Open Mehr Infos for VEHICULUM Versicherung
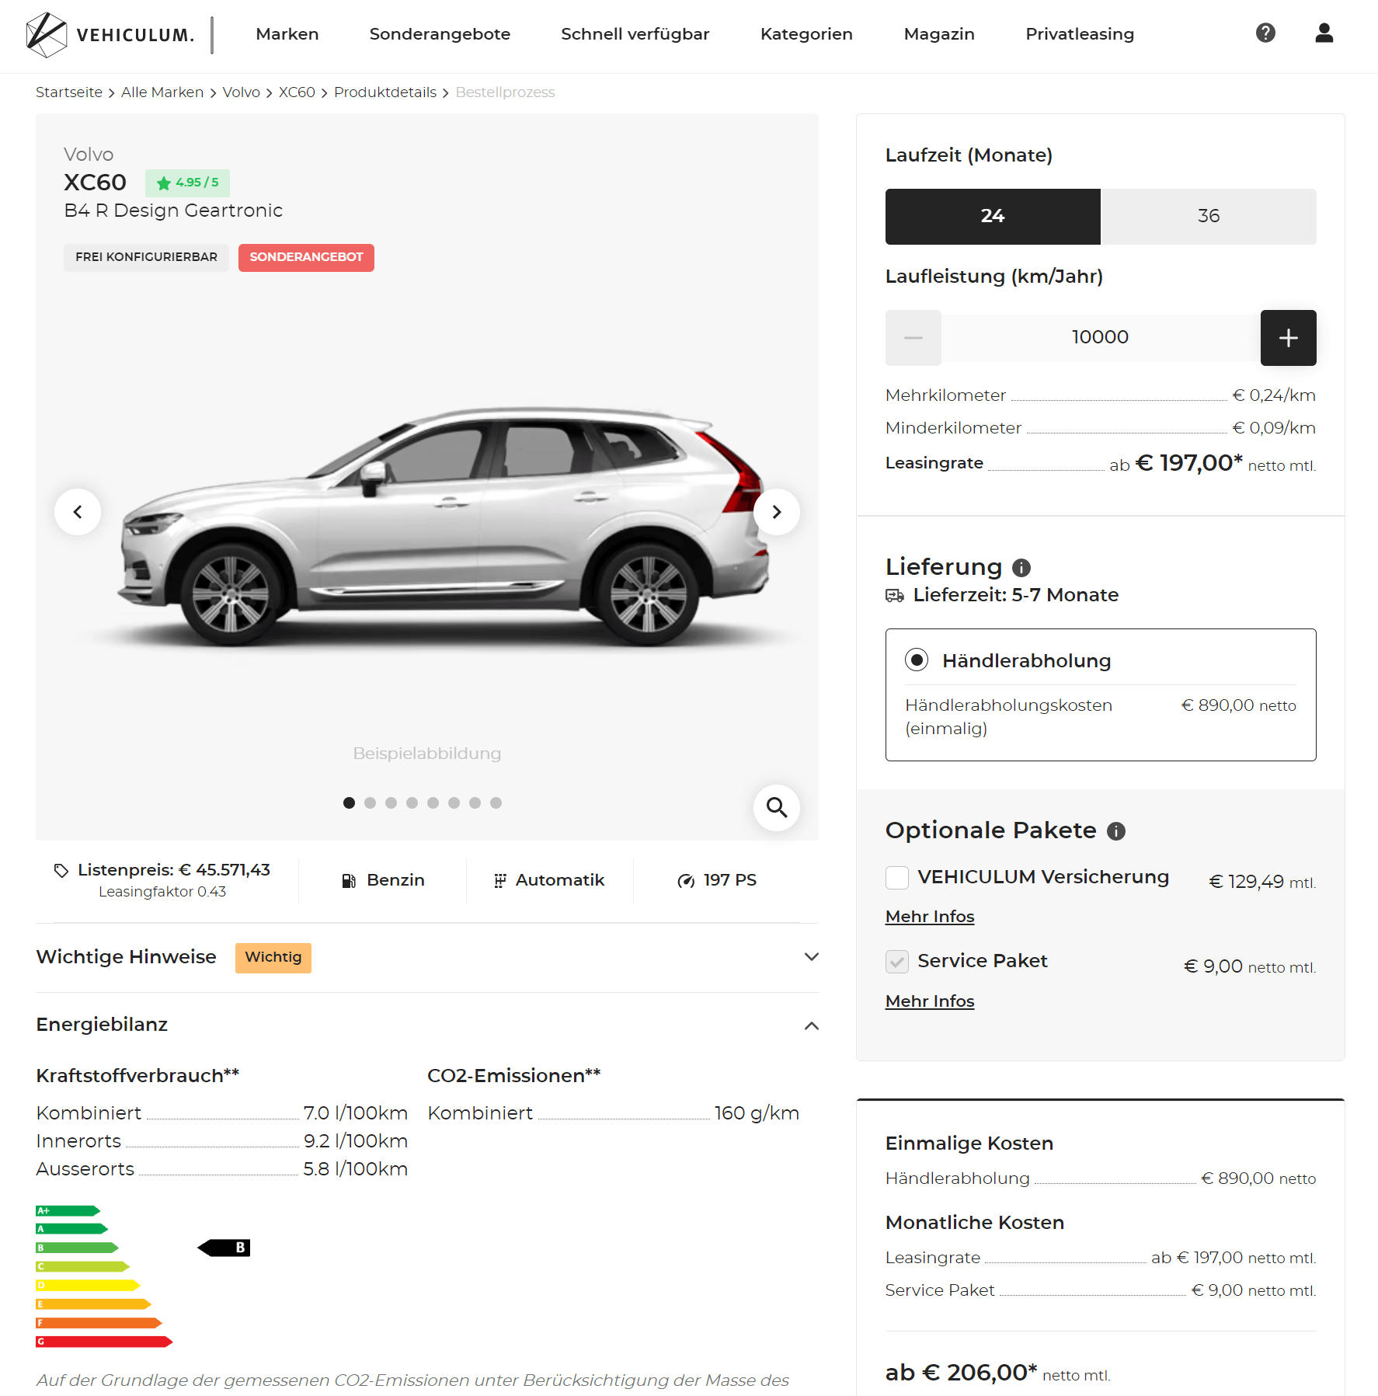This screenshot has width=1378, height=1396. [x=930, y=917]
